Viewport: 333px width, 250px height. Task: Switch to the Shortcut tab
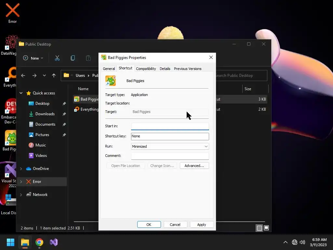[125, 68]
